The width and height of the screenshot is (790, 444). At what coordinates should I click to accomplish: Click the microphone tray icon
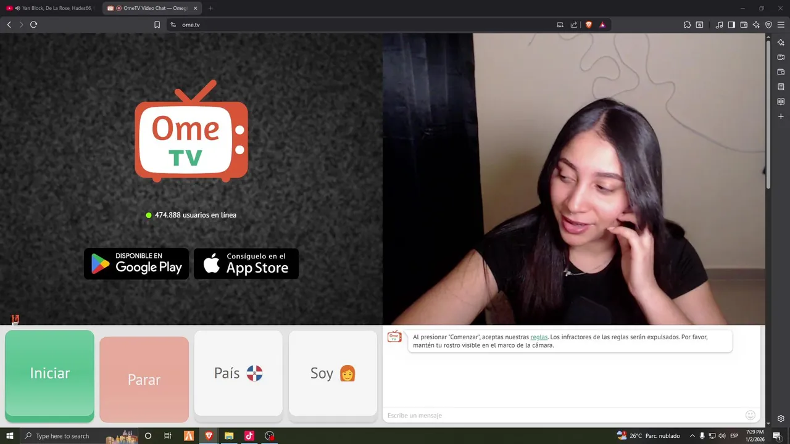(x=702, y=436)
